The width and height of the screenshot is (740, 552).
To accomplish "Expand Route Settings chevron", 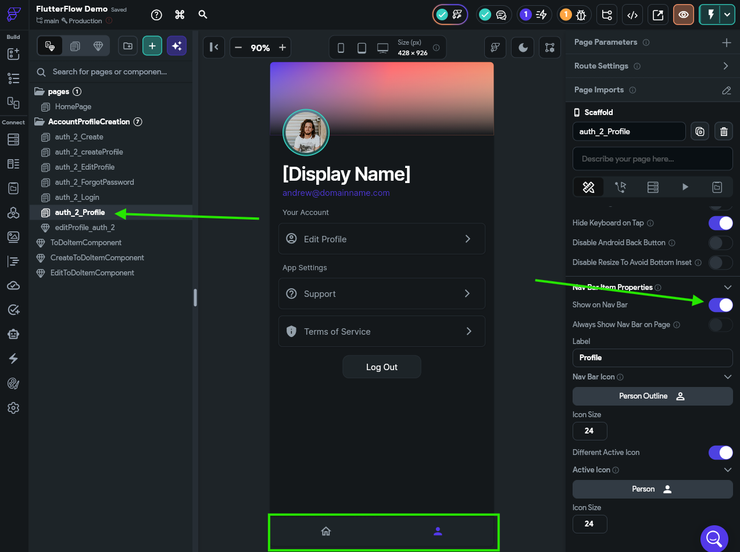I will point(726,66).
